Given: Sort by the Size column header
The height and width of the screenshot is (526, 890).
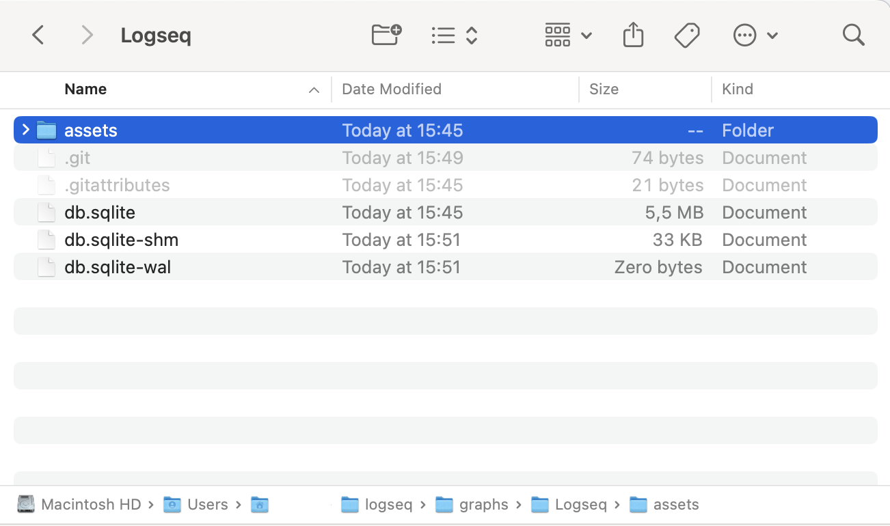Looking at the screenshot, I should (x=604, y=89).
